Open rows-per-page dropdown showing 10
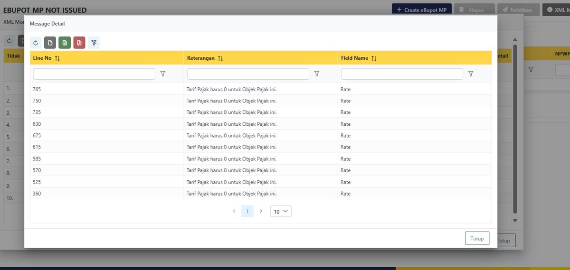This screenshot has width=570, height=270. click(x=281, y=211)
